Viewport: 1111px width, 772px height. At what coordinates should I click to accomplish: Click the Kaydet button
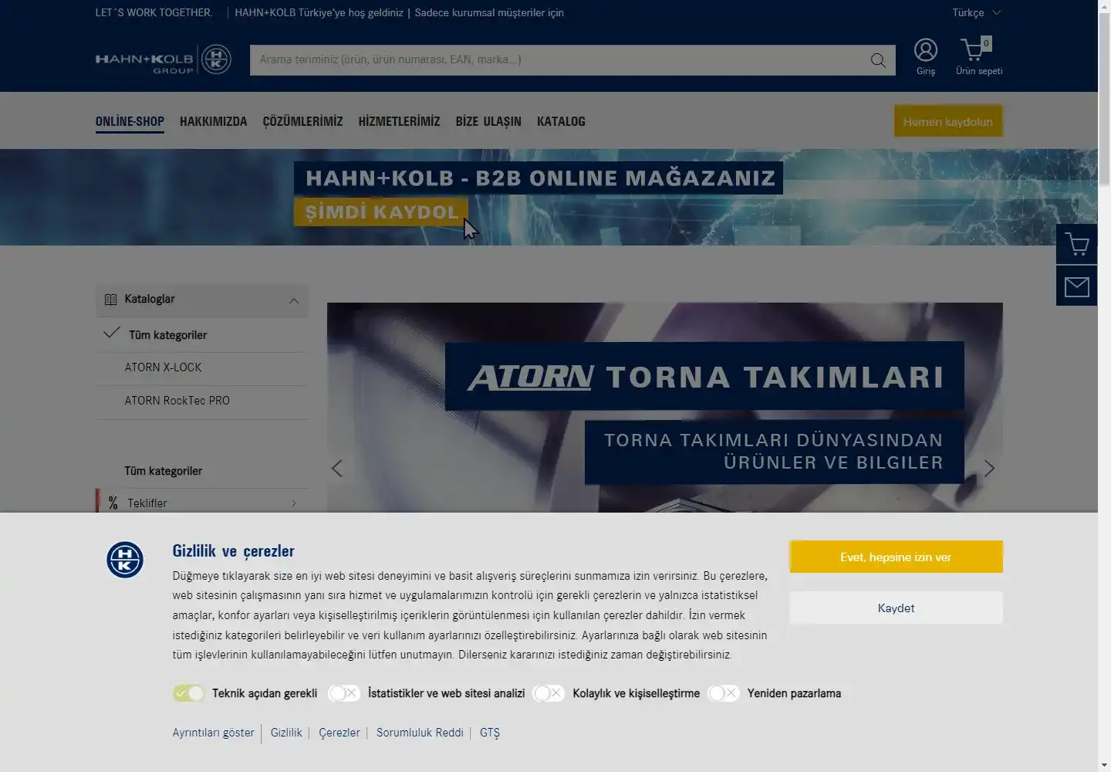click(896, 608)
